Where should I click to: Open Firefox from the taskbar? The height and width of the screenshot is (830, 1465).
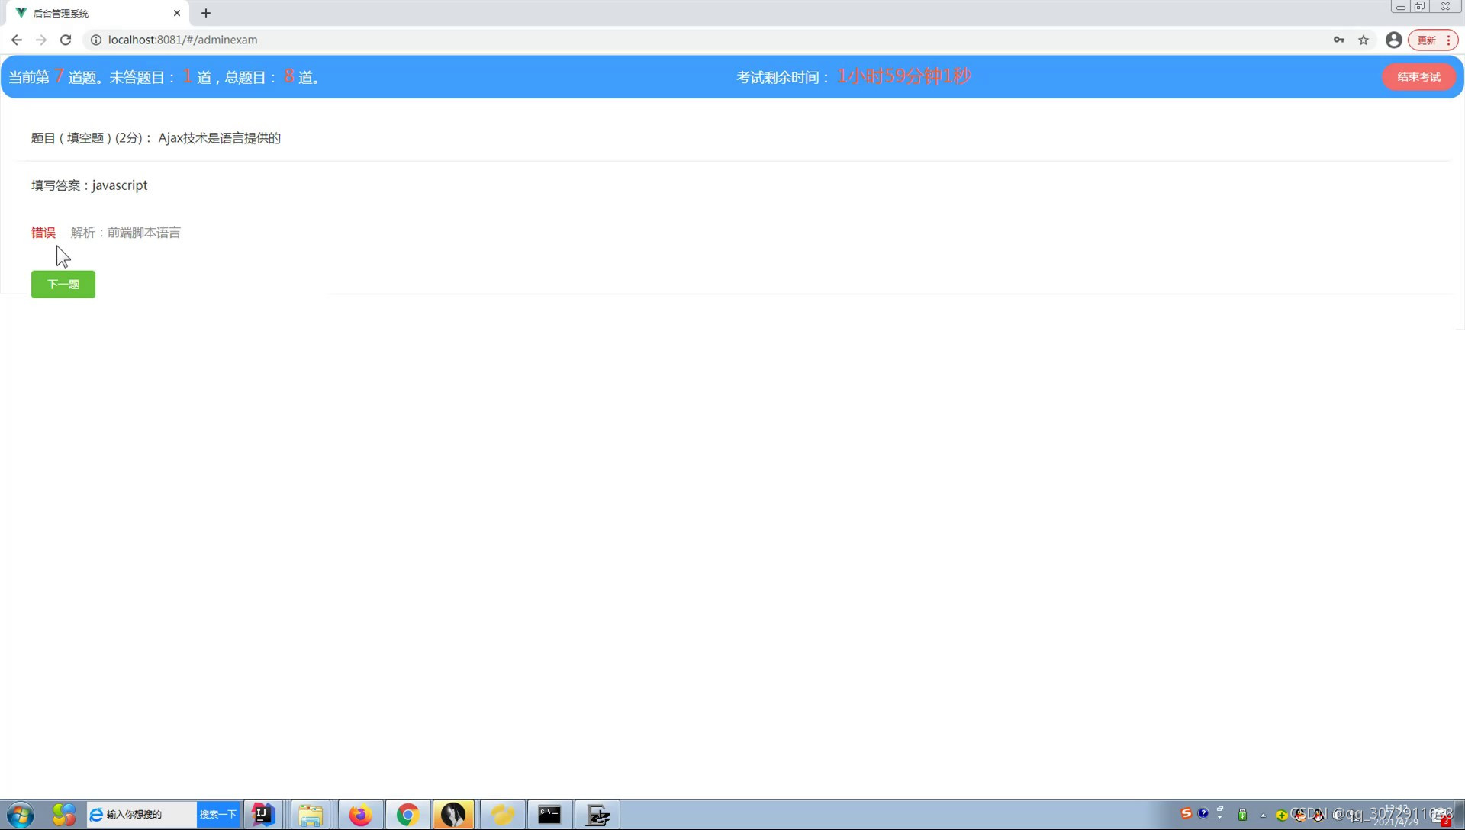(x=360, y=815)
